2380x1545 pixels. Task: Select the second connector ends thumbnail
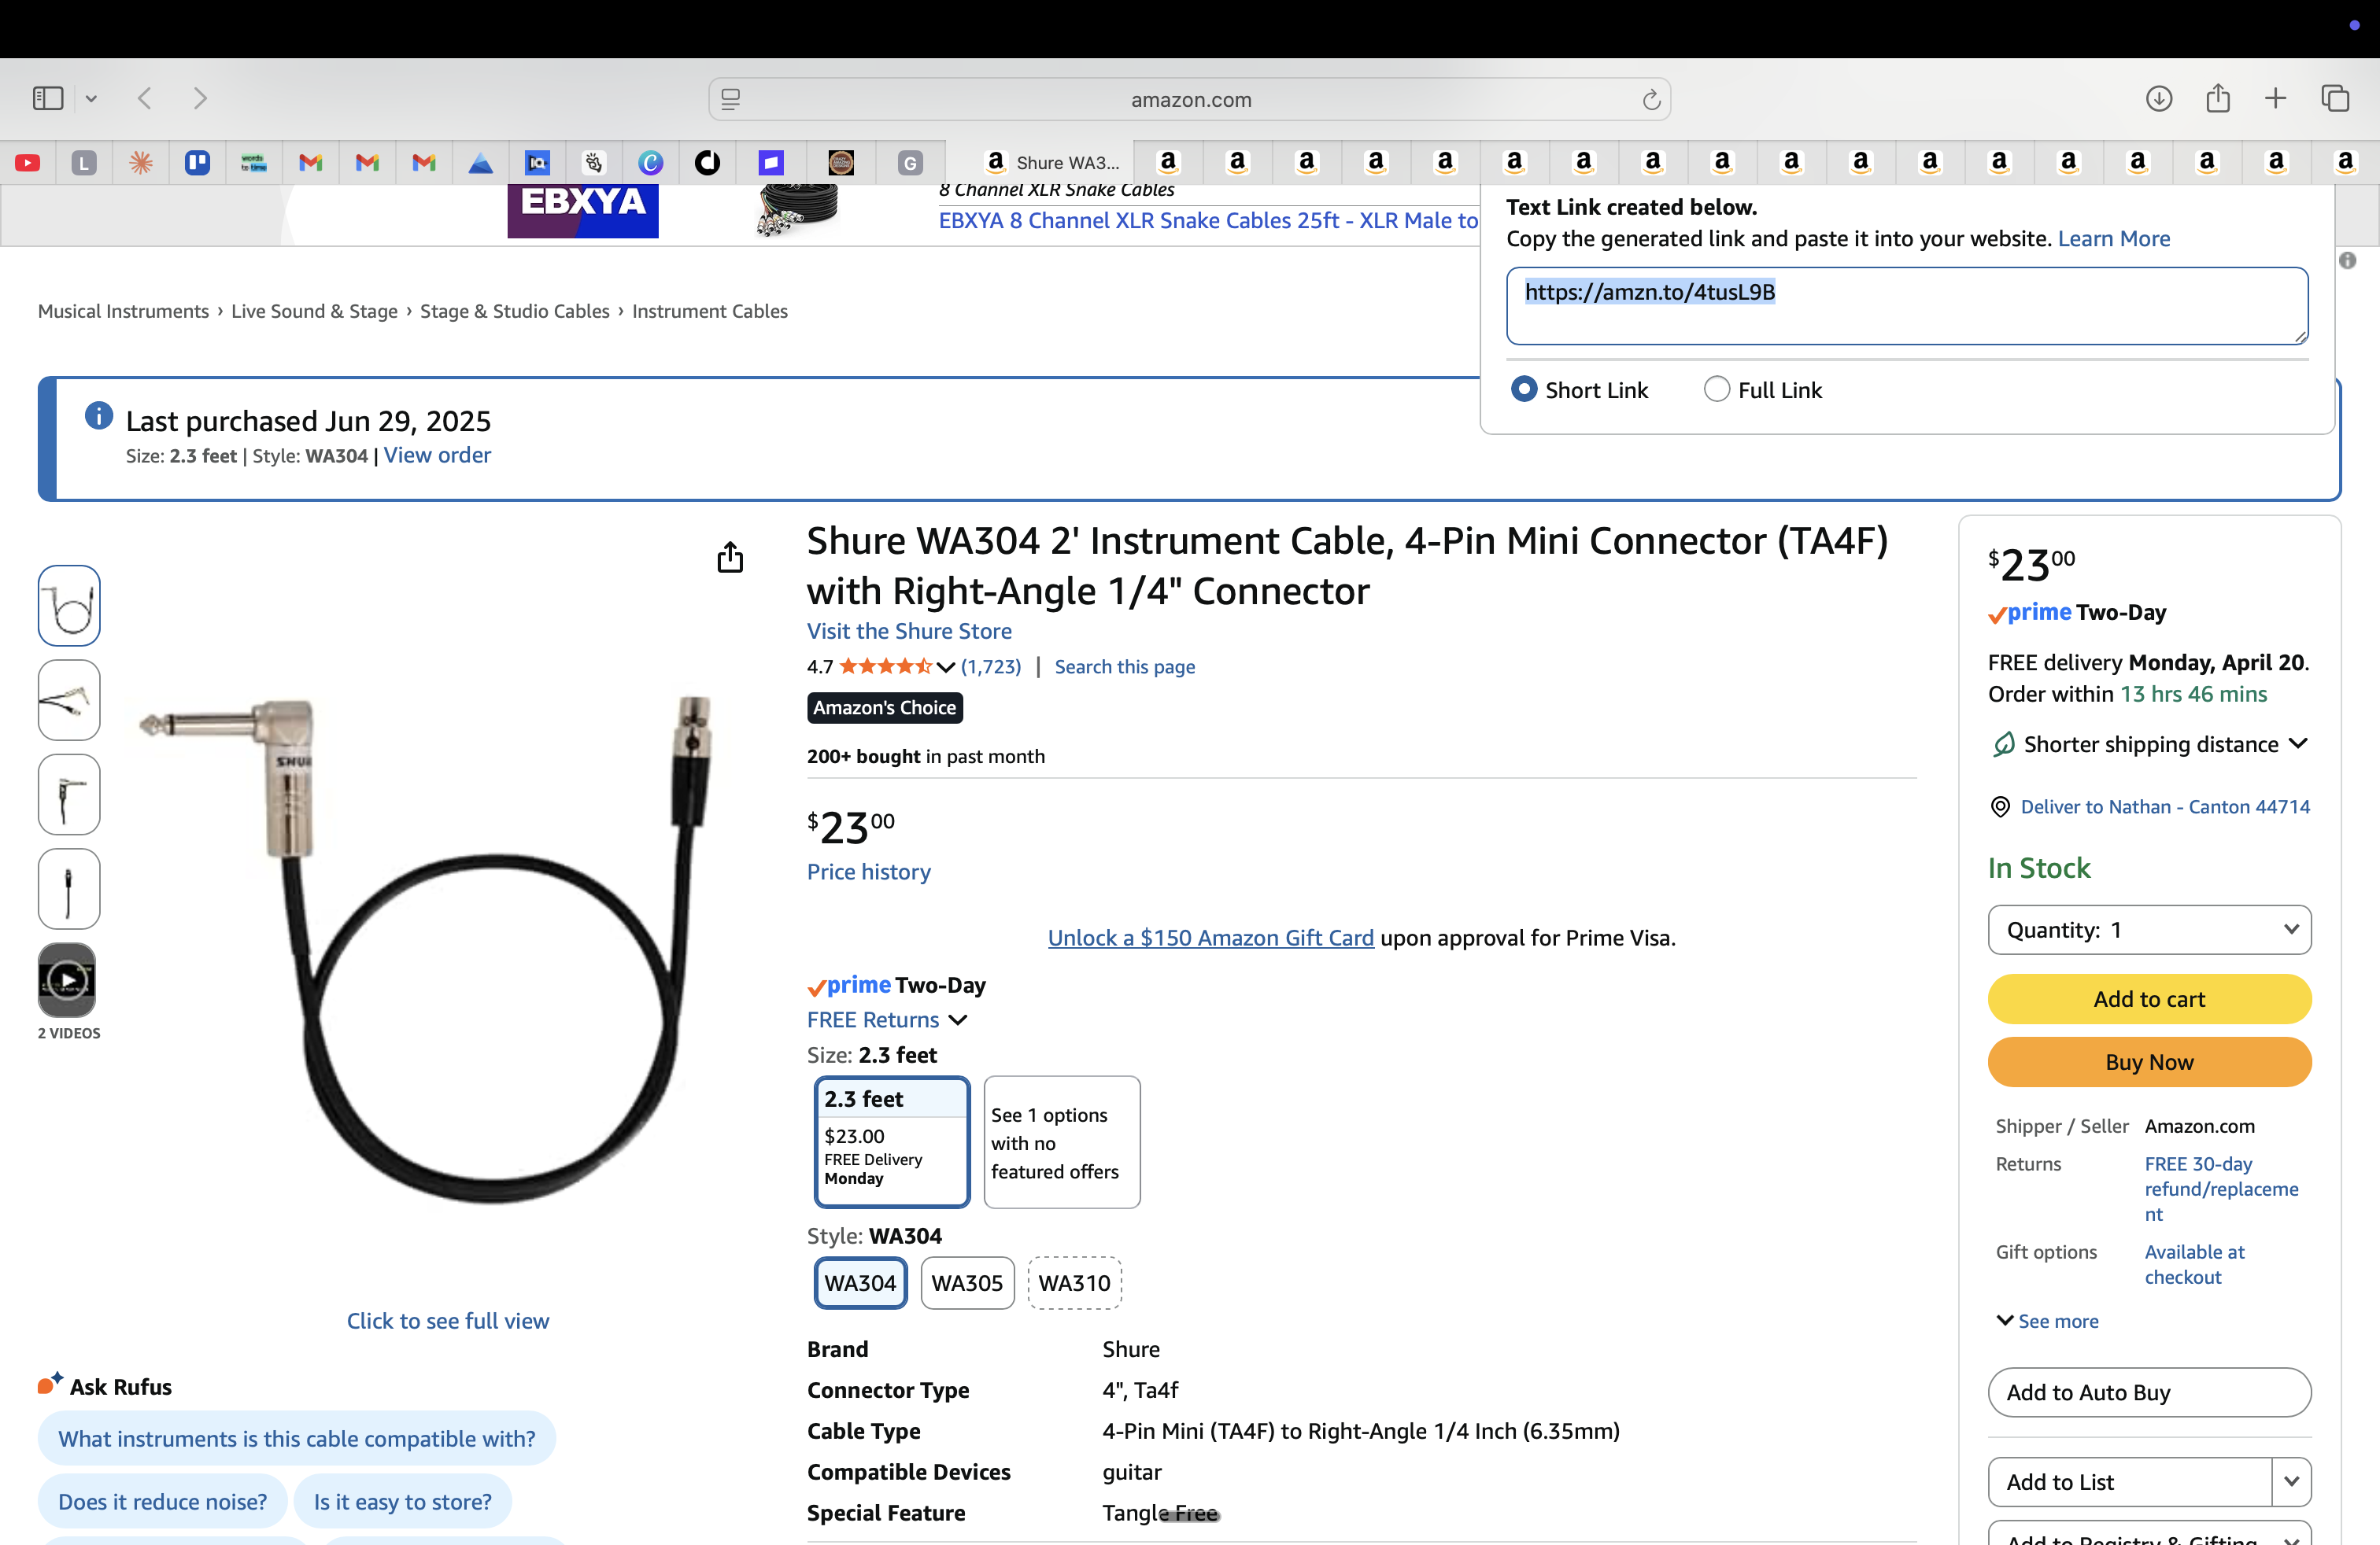(69, 699)
